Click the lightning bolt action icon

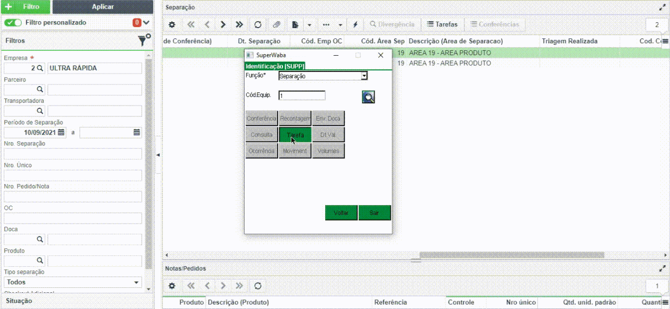(356, 24)
